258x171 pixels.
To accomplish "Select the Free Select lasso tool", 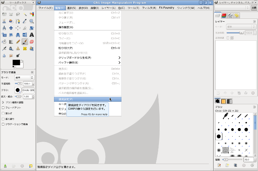I will click(18, 14).
